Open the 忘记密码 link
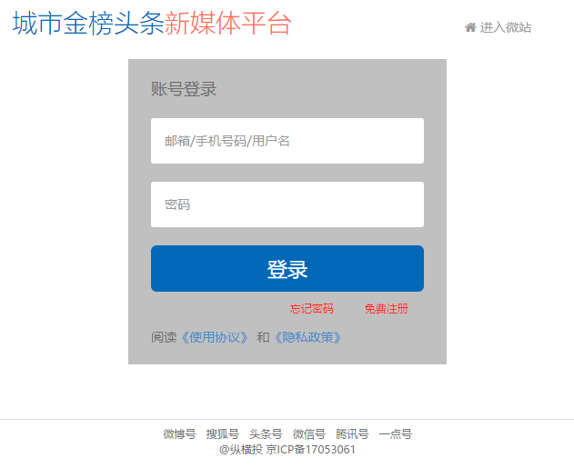The width and height of the screenshot is (574, 468). (311, 309)
